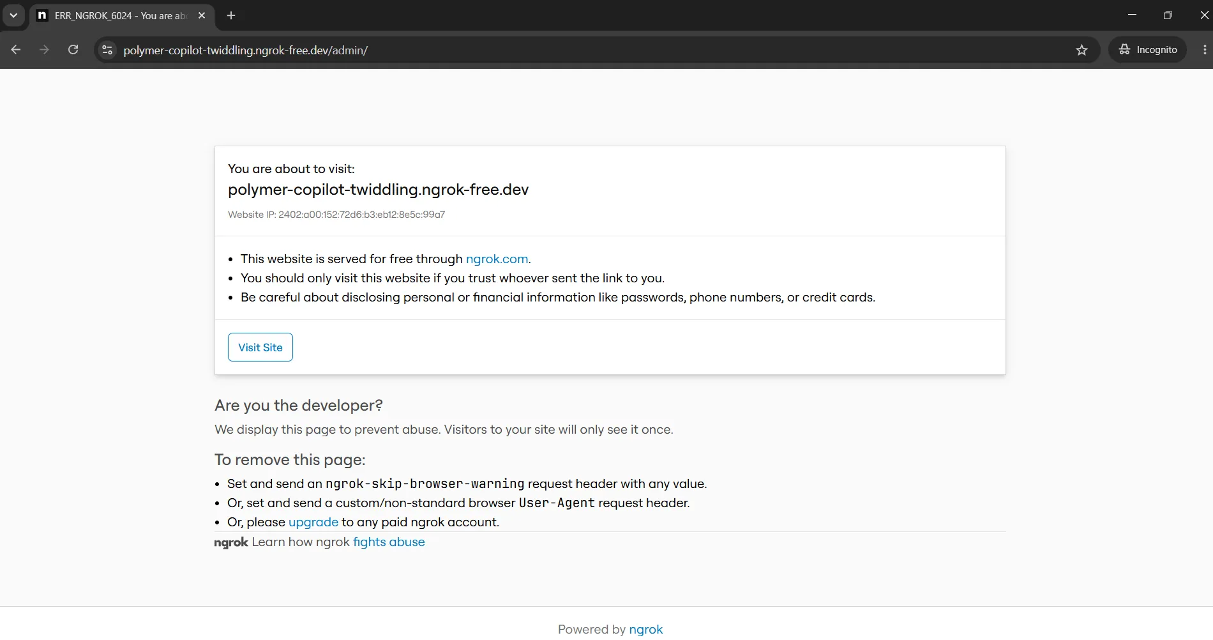Click the 'To remove this page:' heading
This screenshot has height=640, width=1213.
pyautogui.click(x=290, y=460)
